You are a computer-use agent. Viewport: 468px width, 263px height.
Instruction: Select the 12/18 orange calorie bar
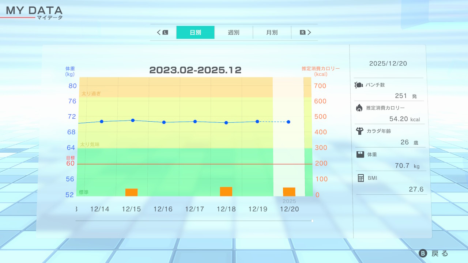(226, 191)
